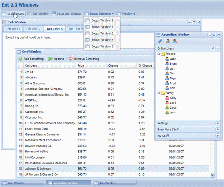The image size is (224, 187).
Task: Sort grid by Company column header
Action: [x=50, y=65]
